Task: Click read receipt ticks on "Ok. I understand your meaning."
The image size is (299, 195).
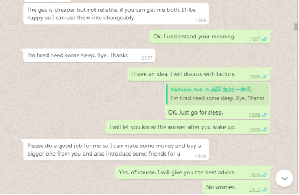Action: point(264,39)
